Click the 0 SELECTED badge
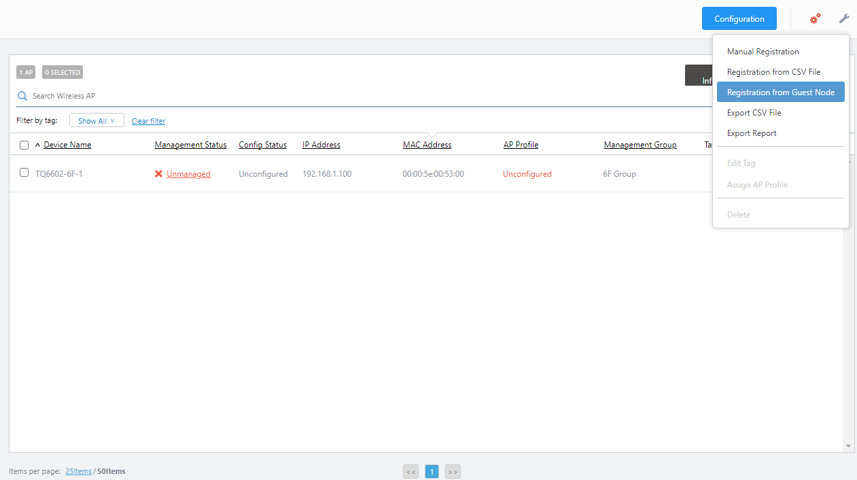The height and width of the screenshot is (480, 857). [63, 72]
